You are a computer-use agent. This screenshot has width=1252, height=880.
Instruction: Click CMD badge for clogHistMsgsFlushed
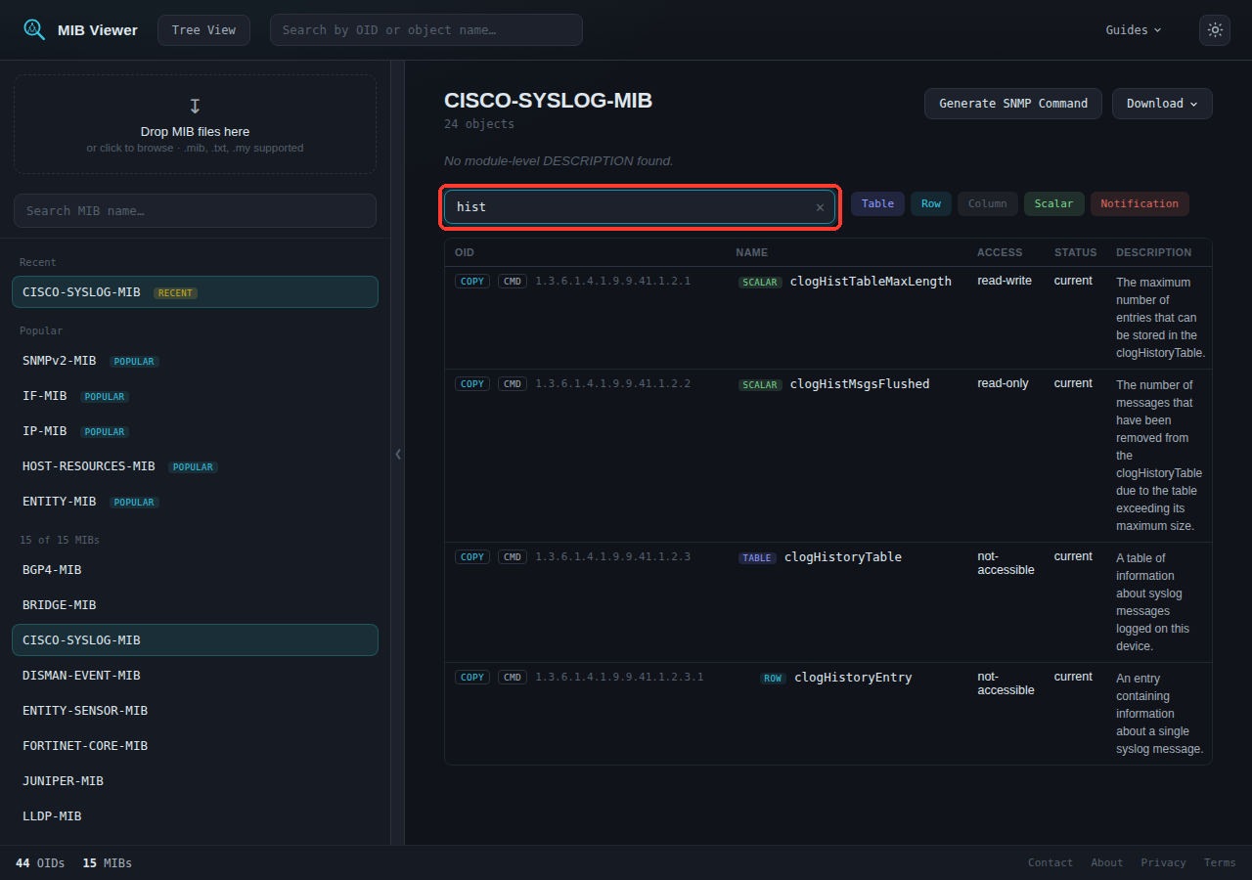[x=513, y=384]
